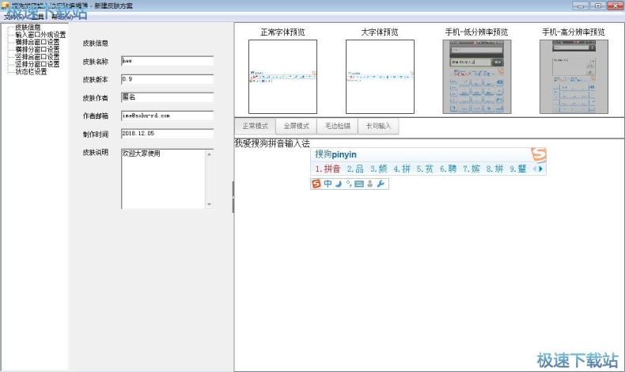The height and width of the screenshot is (372, 625).
Task: Open the 正常字体预览 thumbnail
Action: point(282,76)
